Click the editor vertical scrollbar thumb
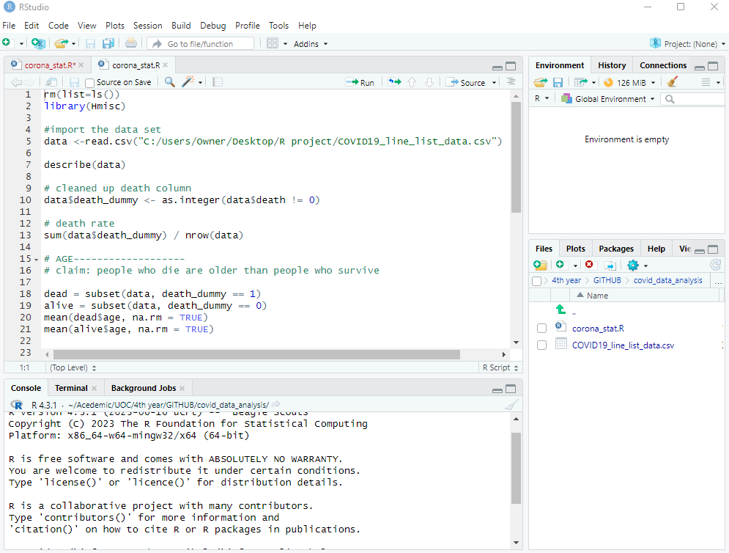 (516, 157)
